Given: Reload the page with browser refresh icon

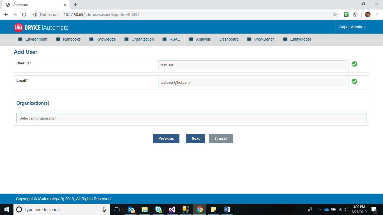Looking at the screenshot, I should pyautogui.click(x=24, y=15).
